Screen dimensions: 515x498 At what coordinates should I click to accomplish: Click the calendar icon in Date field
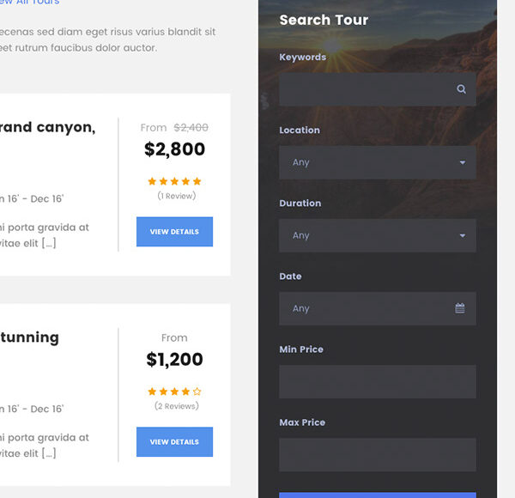(x=460, y=308)
